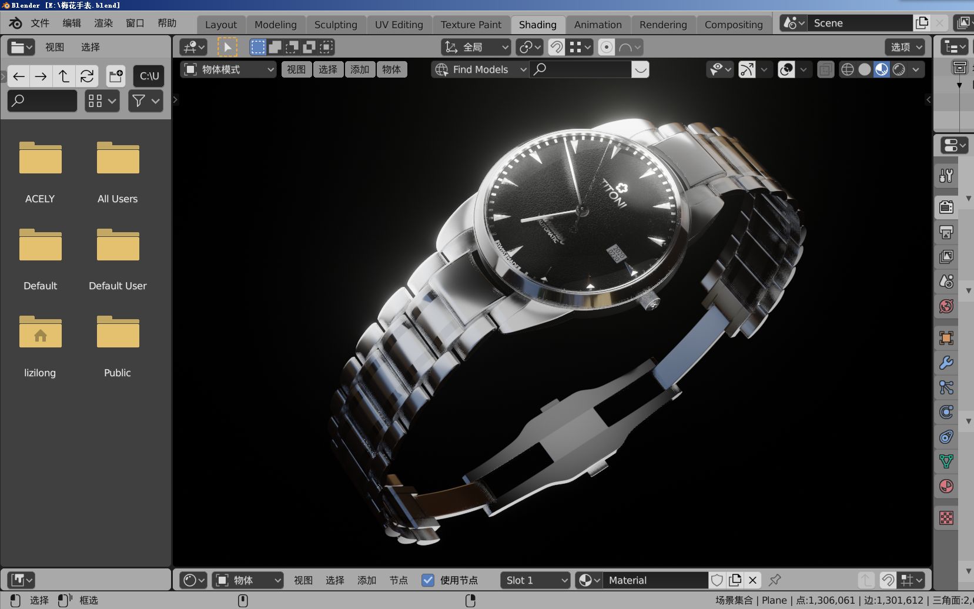974x609 pixels.
Task: Open the 渲染 menu
Action: 103,23
